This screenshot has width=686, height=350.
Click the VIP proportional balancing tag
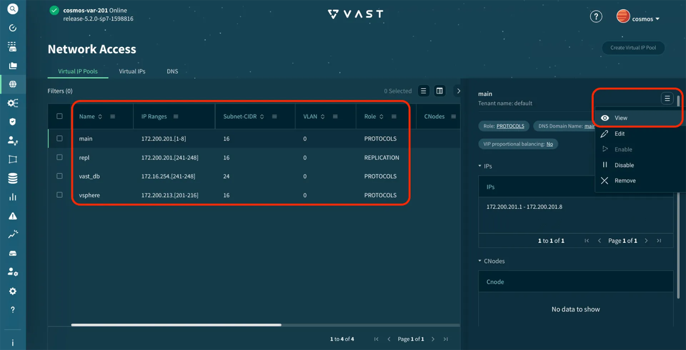pos(518,144)
